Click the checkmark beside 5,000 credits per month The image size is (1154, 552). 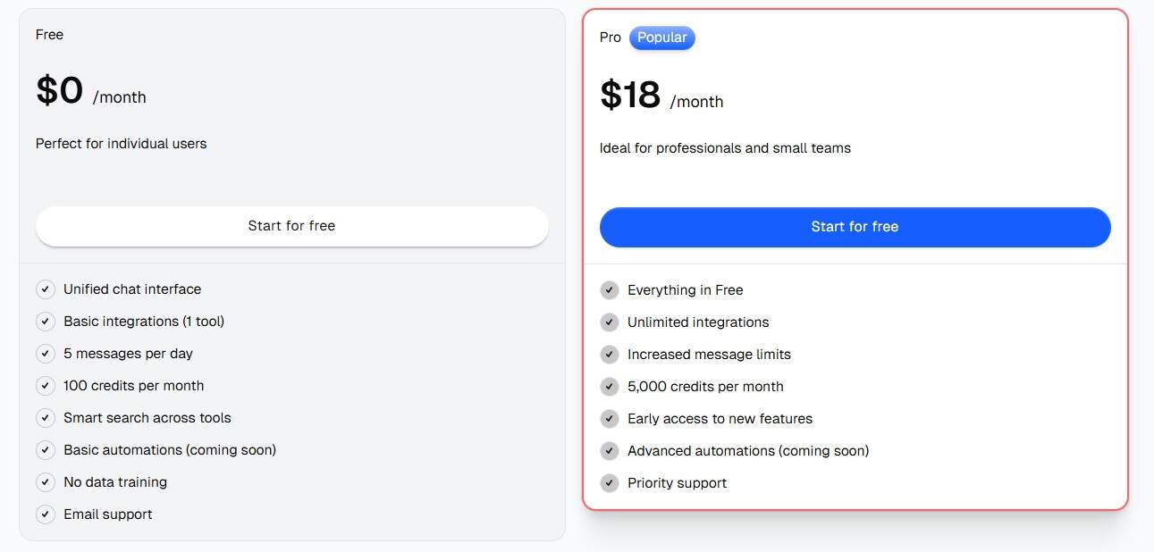pyautogui.click(x=610, y=386)
